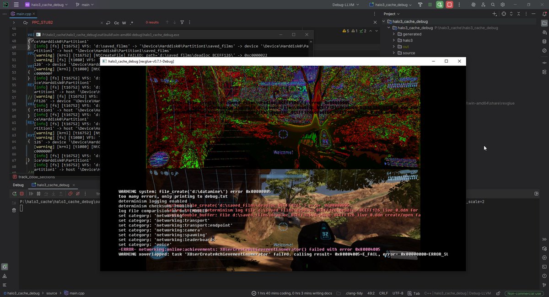
Task: Stop the running program with the red Stop button
Action: (450, 5)
